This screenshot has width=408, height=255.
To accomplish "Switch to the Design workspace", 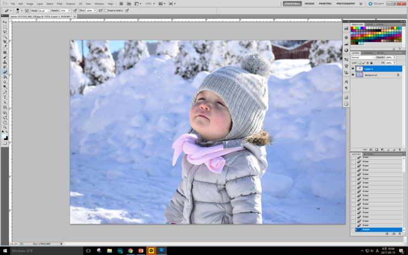I will pos(309,3).
